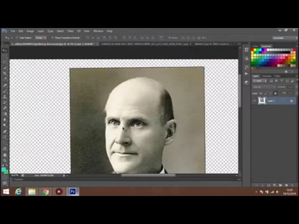Switch to the Channels tab

pyautogui.click(x=267, y=76)
